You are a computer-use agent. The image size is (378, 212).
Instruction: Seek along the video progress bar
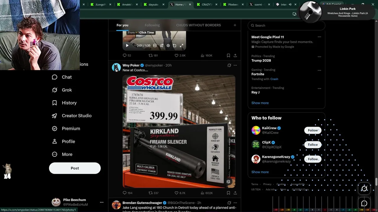coord(154,39)
